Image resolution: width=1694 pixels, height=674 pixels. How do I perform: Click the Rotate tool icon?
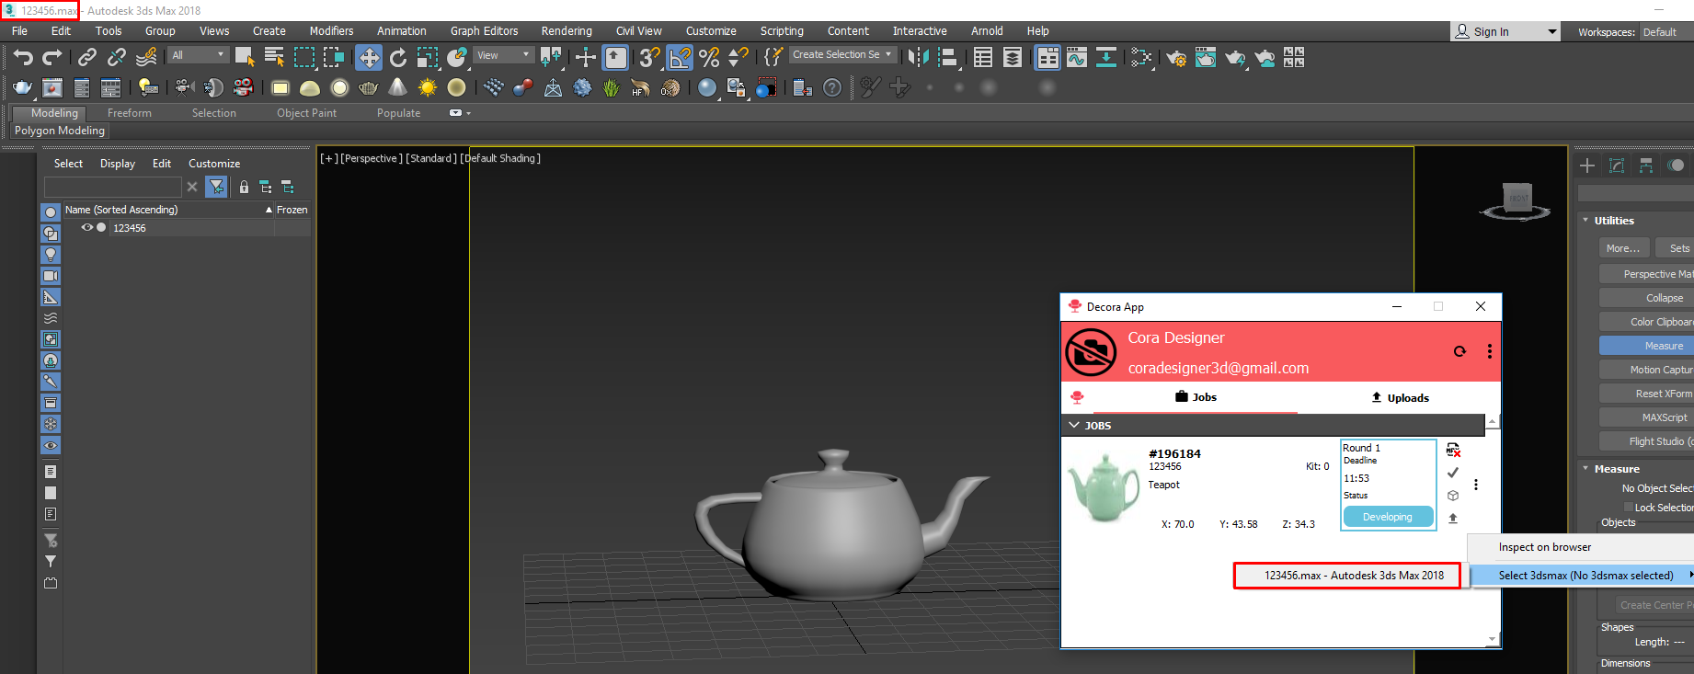398,58
